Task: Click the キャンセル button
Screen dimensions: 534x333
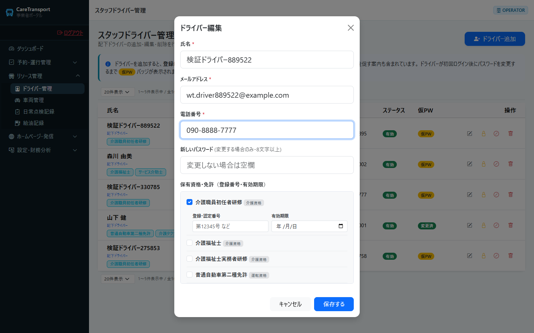Action: pos(290,304)
